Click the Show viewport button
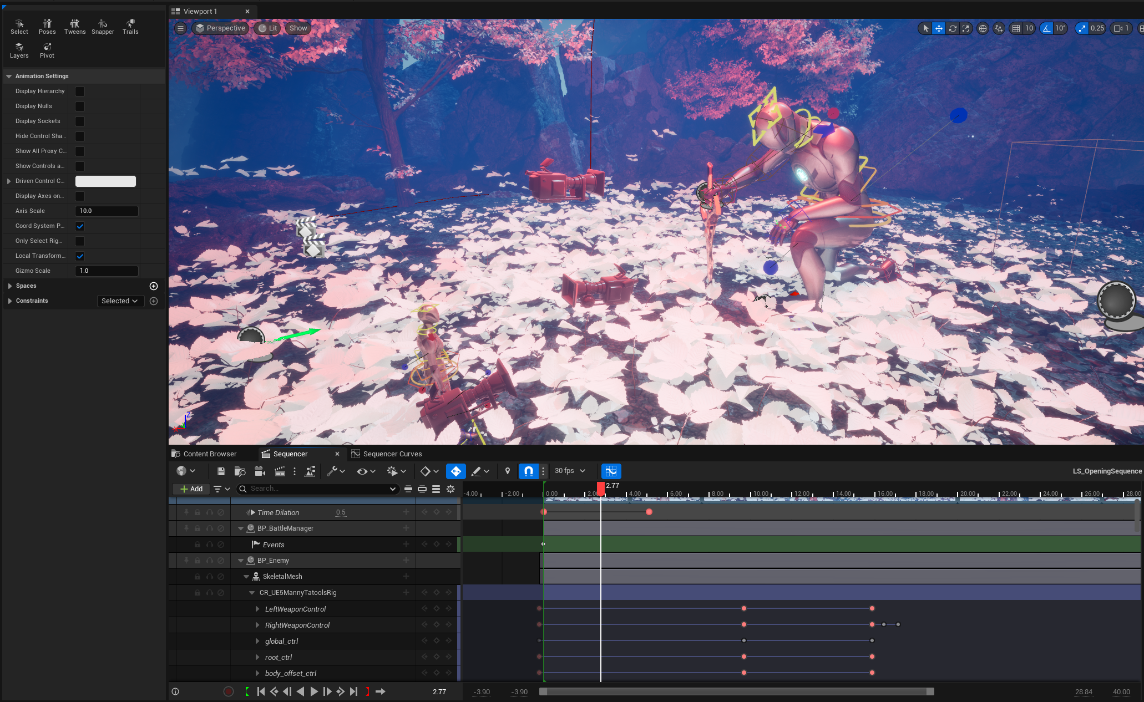 pyautogui.click(x=298, y=28)
